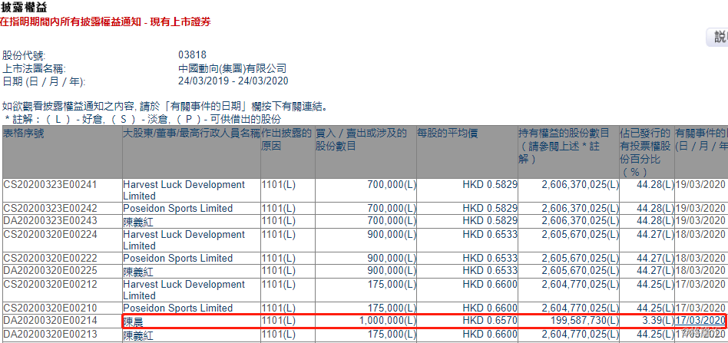This screenshot has height=343, width=728.
Task: Select 陳義紅 in row DA20200320E00225
Action: 138,271
